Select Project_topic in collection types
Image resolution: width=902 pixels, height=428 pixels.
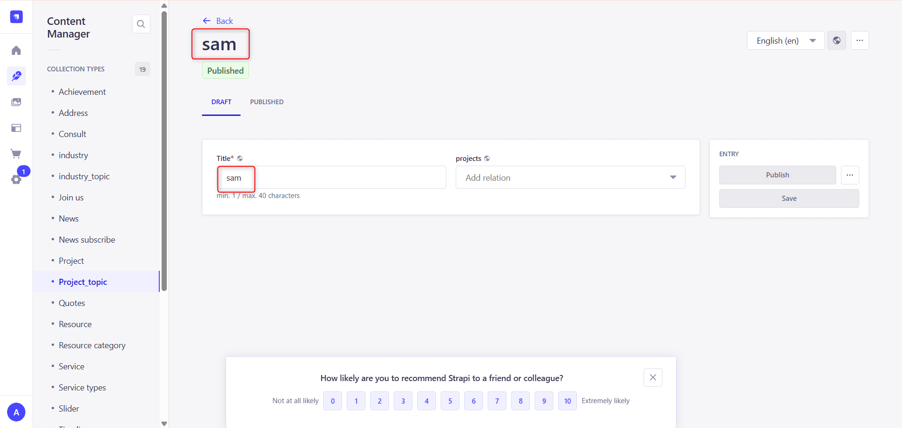pos(83,282)
